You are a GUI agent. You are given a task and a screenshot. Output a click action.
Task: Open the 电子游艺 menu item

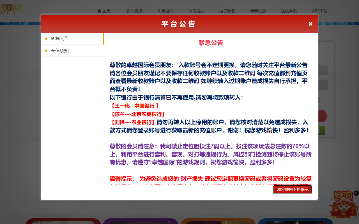tap(227, 11)
